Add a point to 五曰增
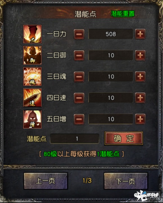The width and height of the screenshot is (163, 203). pos(140,119)
